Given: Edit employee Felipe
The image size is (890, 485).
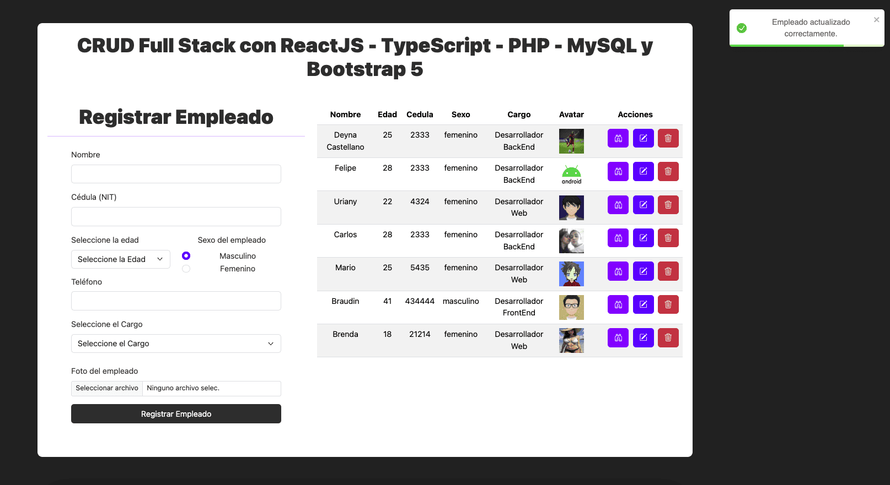Looking at the screenshot, I should tap(644, 171).
